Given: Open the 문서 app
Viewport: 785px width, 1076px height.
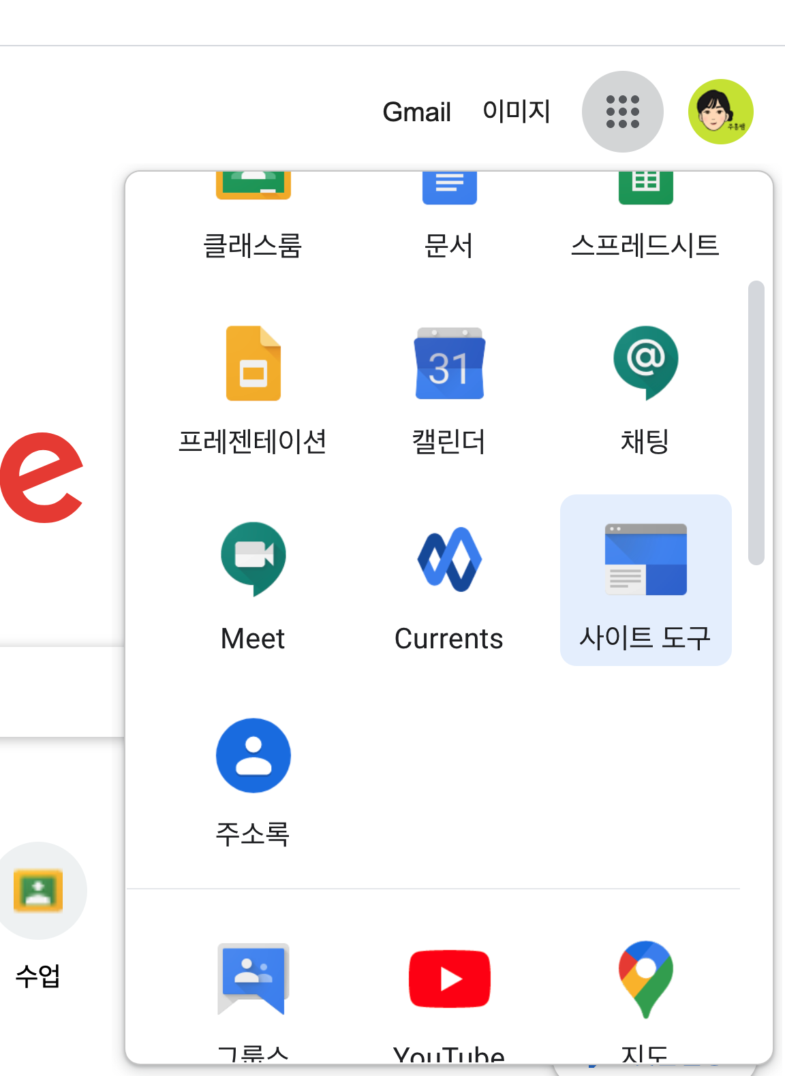Looking at the screenshot, I should (449, 215).
